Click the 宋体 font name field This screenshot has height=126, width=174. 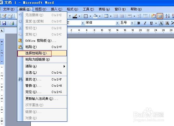(100, 23)
